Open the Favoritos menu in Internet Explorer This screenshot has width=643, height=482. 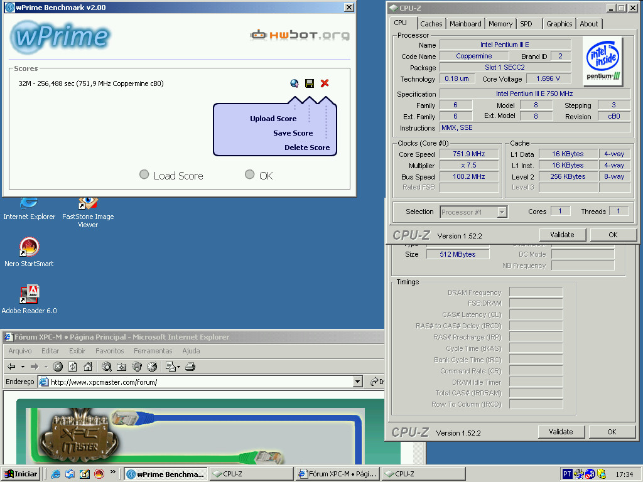click(109, 351)
